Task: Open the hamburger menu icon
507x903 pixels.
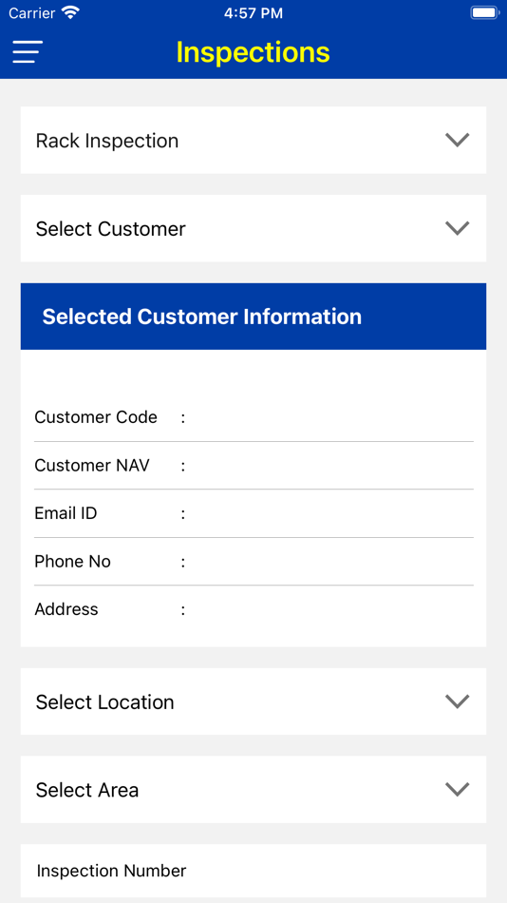Action: (x=28, y=52)
